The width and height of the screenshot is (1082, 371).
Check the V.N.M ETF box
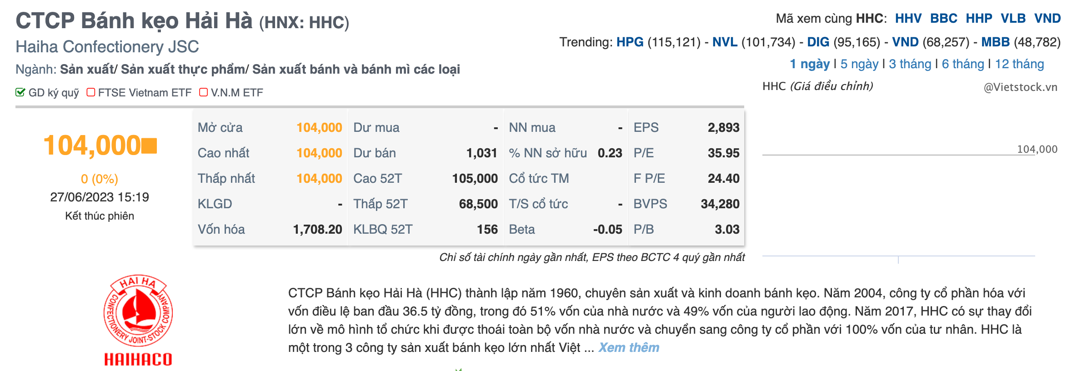pyautogui.click(x=204, y=92)
